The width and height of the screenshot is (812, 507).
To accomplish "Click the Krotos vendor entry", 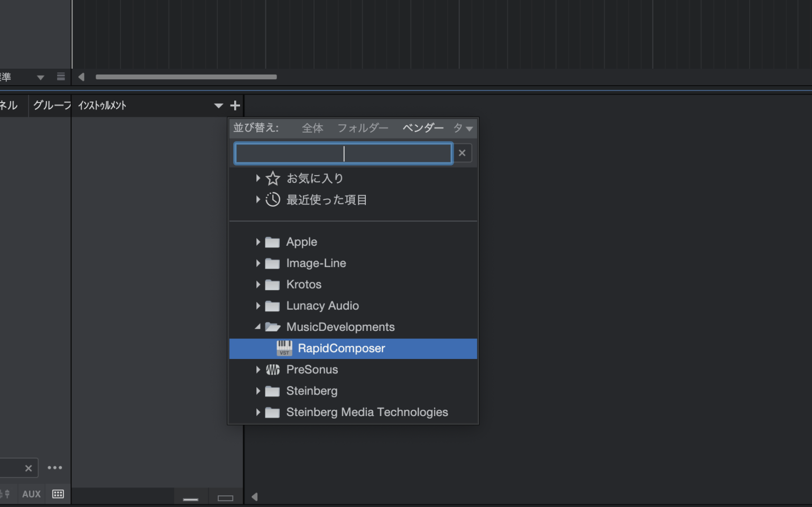I will pyautogui.click(x=304, y=284).
